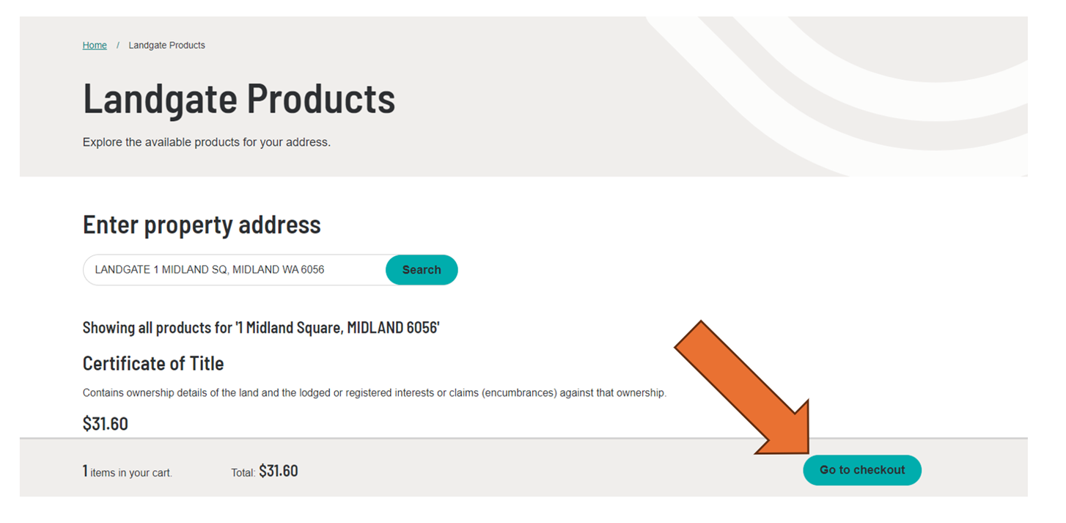Click the Home breadcrumb link
1066x523 pixels.
click(95, 45)
